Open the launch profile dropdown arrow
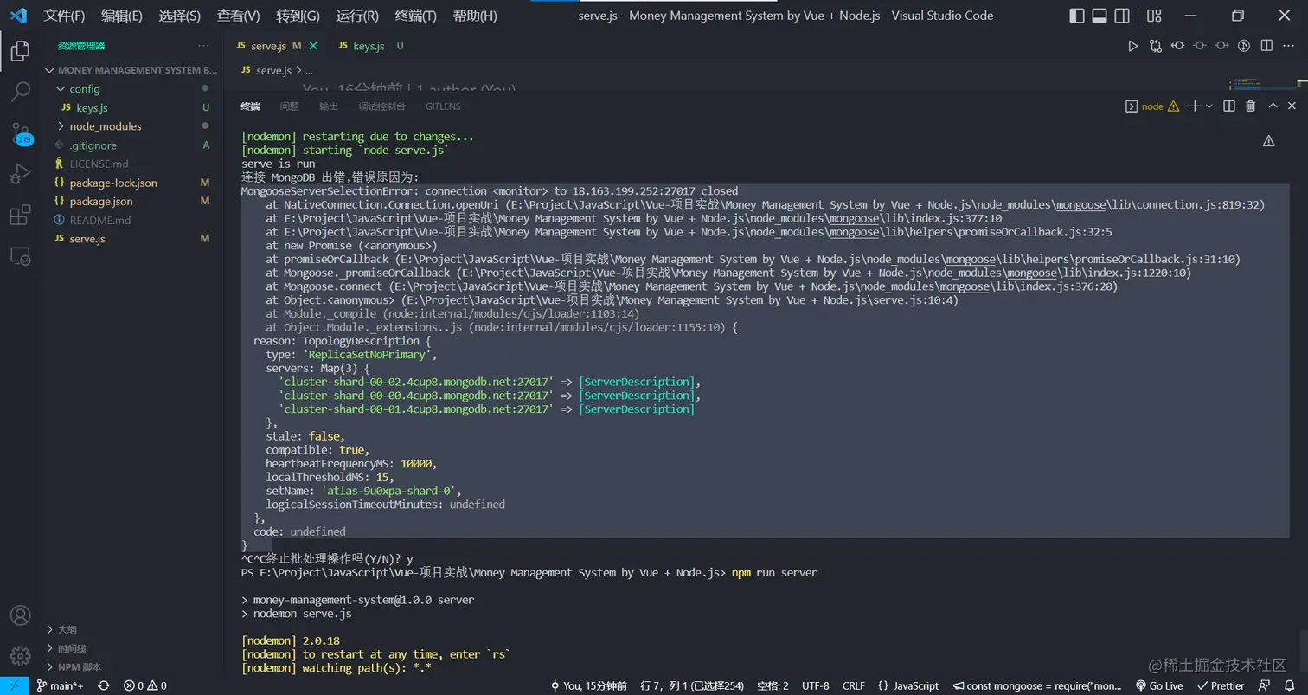Screen dimensions: 1308x695 [1209, 106]
